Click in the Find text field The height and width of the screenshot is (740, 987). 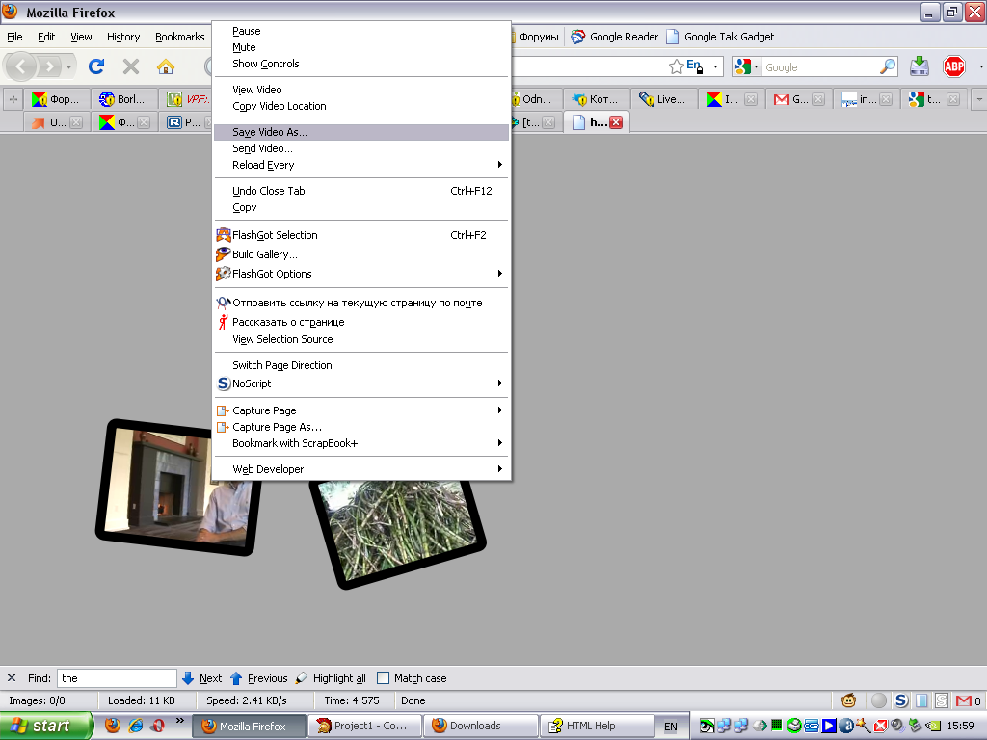(x=117, y=678)
